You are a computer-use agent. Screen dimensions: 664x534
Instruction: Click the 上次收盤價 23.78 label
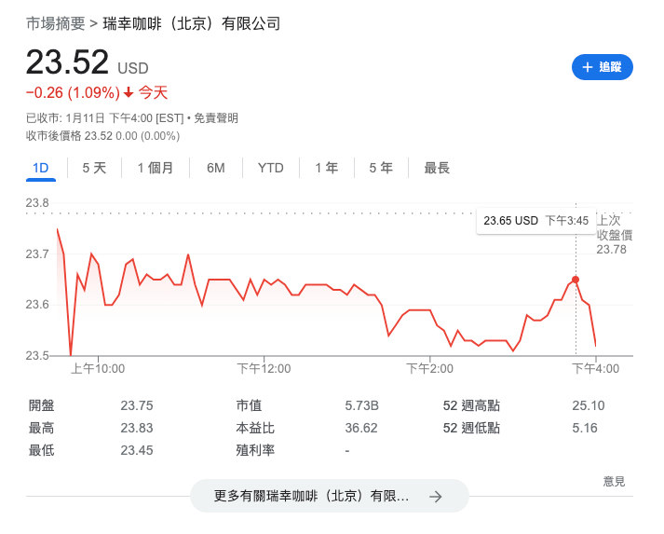coord(615,235)
